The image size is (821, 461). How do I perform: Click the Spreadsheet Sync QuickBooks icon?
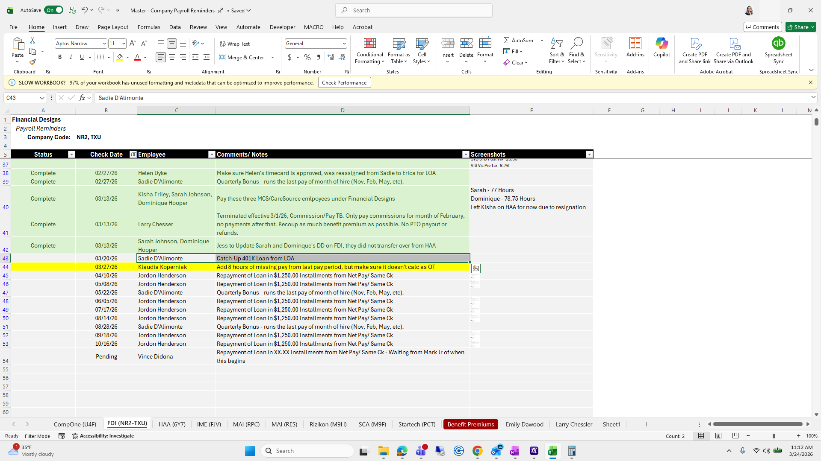tap(778, 44)
